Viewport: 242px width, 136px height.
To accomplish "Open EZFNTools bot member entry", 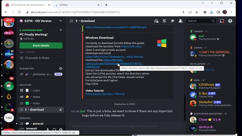I will click(x=211, y=86).
